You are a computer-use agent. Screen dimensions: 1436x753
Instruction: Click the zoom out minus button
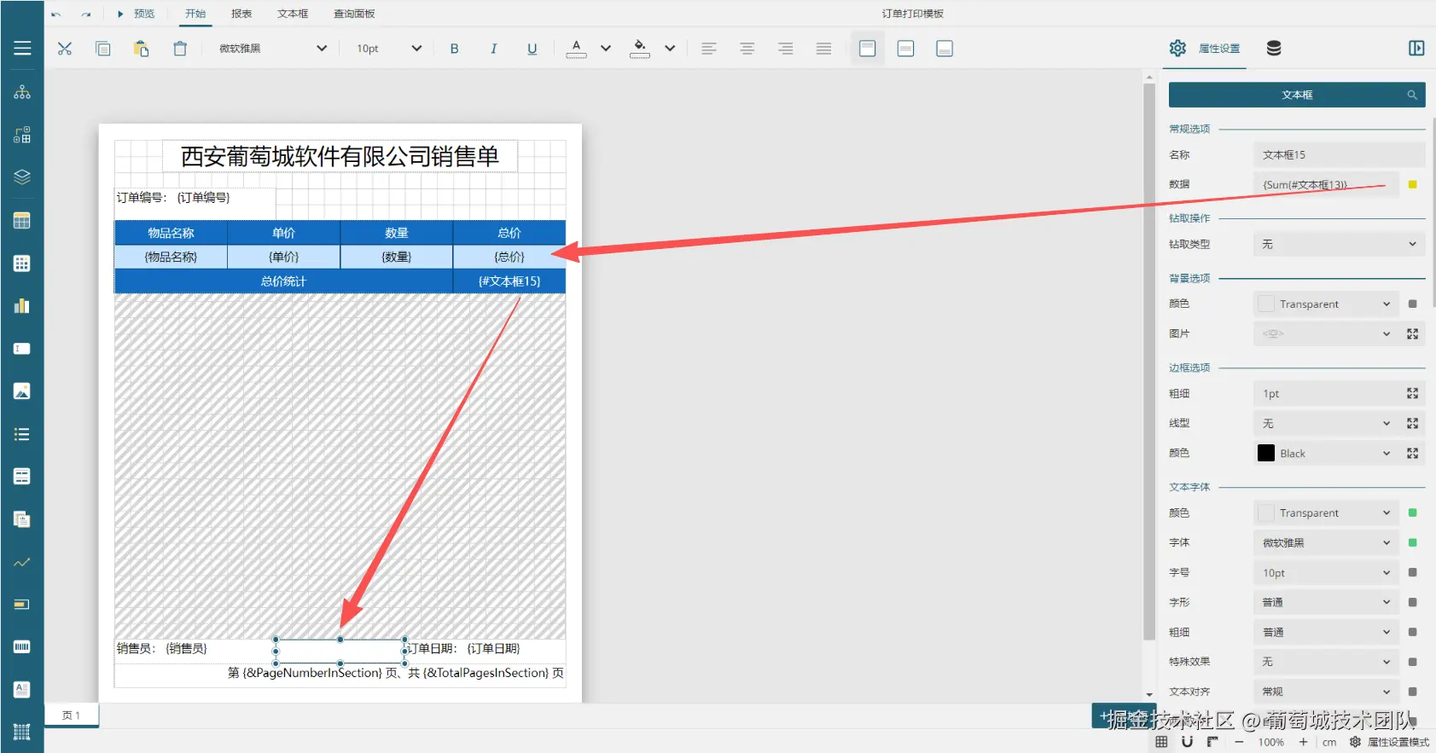tap(1239, 742)
